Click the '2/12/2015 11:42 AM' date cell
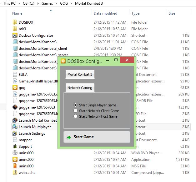This screenshot has height=182, width=196. coord(110,22)
